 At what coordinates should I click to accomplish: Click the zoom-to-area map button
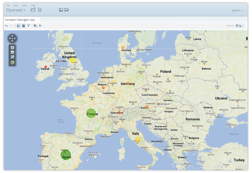click(x=12, y=57)
